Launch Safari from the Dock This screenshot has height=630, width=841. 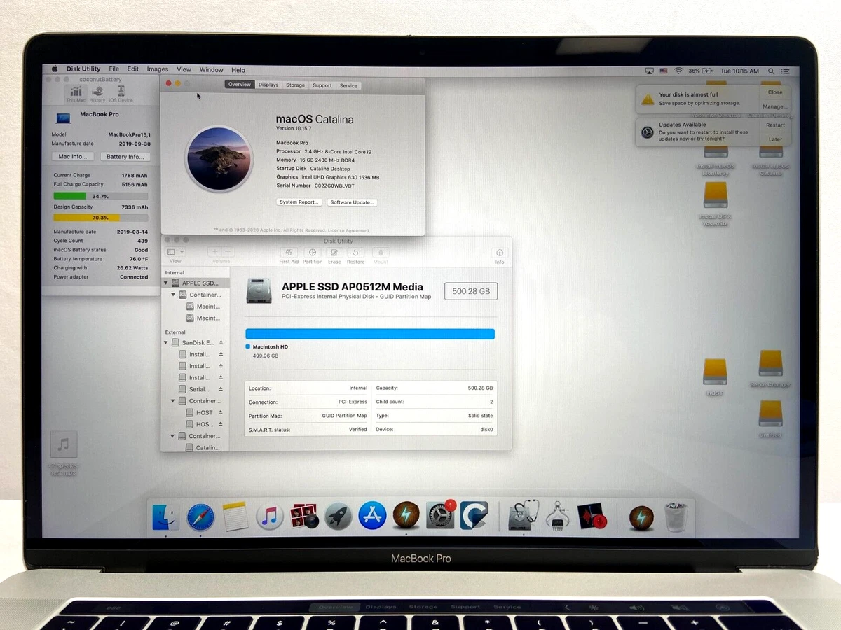click(x=200, y=517)
